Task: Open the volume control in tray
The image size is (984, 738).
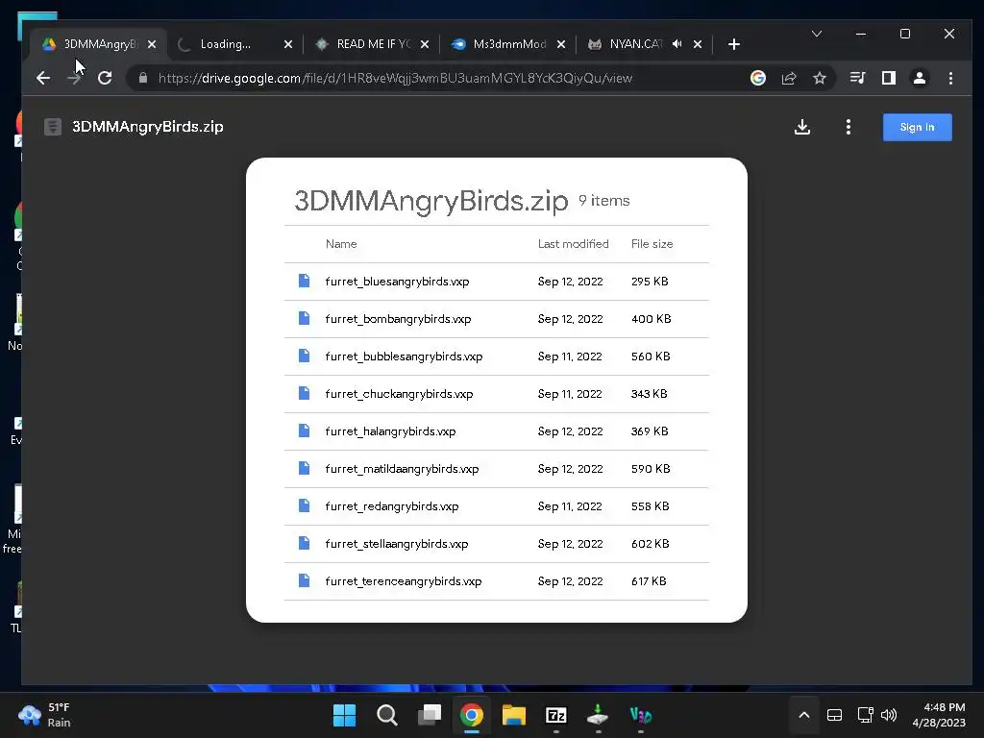Action: tap(889, 715)
